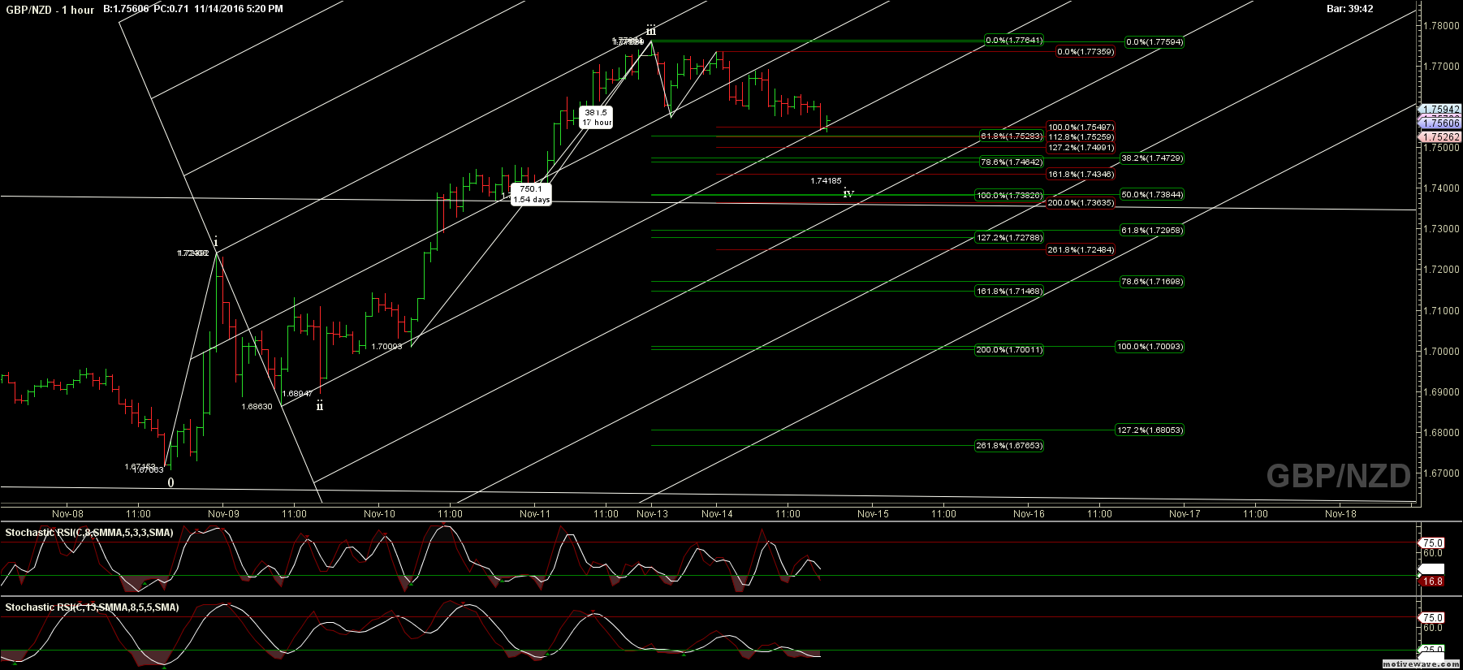The height and width of the screenshot is (670, 1463).
Task: Click the 100.0%(1.75497) extension label
Action: tap(1081, 128)
